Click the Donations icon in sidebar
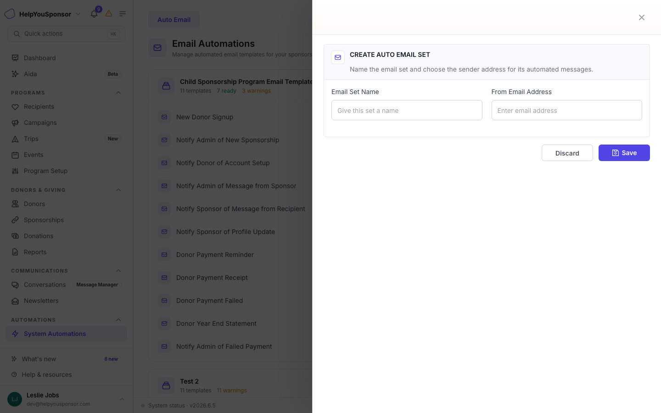 (15, 236)
